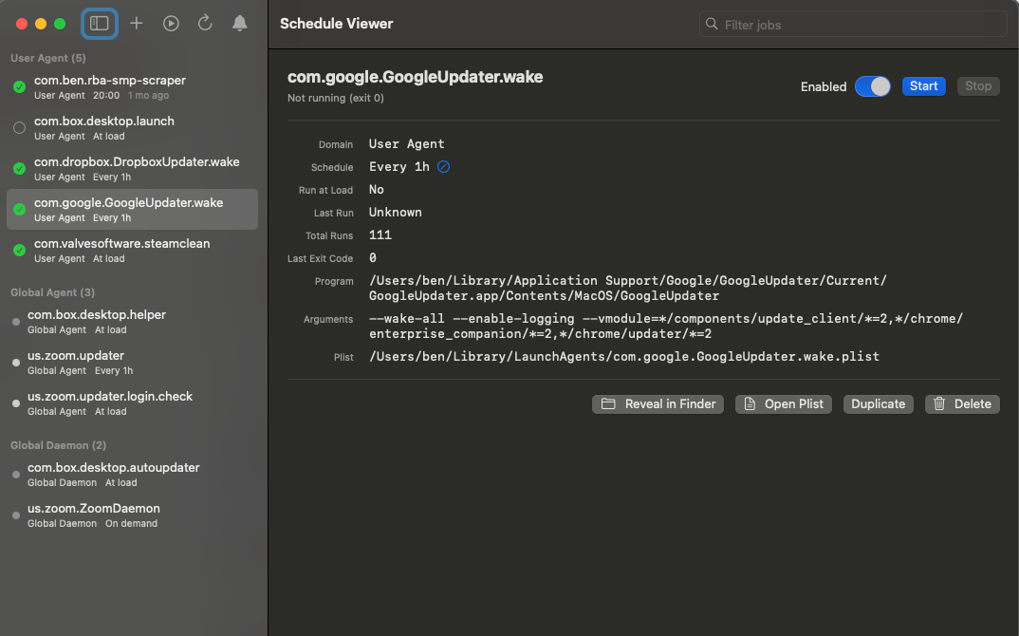
Task: Disable the Enabled toggle for GoogleUpdater.wake
Action: 872,86
